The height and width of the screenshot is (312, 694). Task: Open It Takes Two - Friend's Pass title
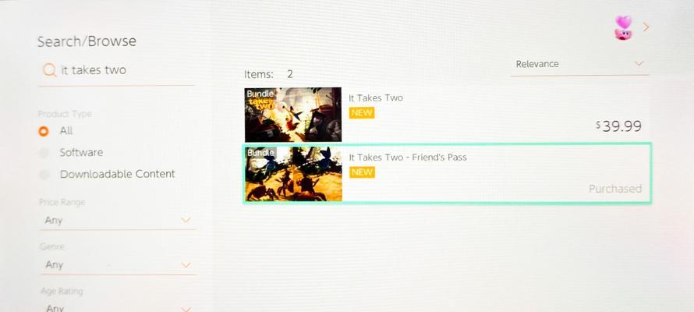click(x=408, y=157)
